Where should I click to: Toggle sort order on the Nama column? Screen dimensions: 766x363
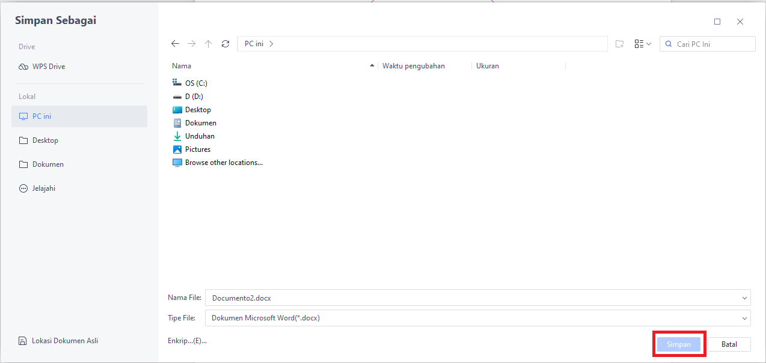182,65
